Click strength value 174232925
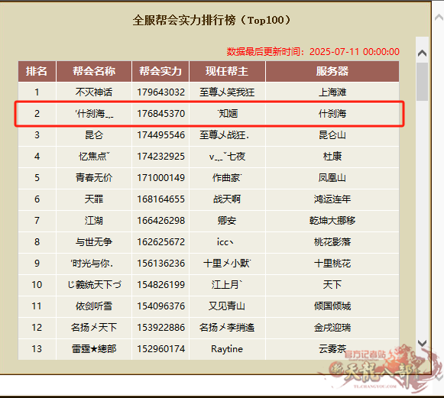The height and width of the screenshot is (398, 444). 160,157
